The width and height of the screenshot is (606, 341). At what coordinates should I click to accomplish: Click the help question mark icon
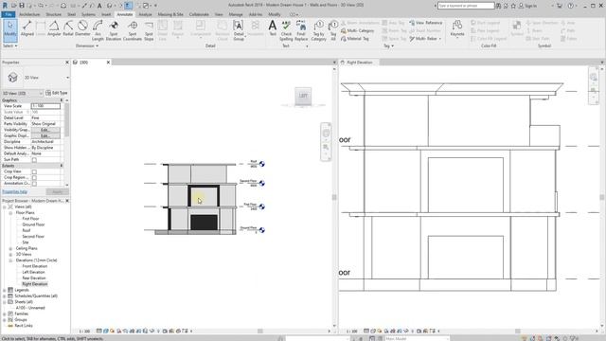tap(570, 6)
